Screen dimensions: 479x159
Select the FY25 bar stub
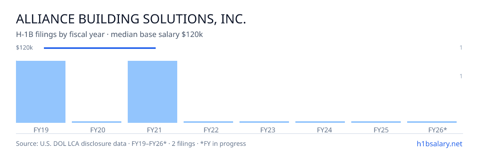[x=376, y=122]
